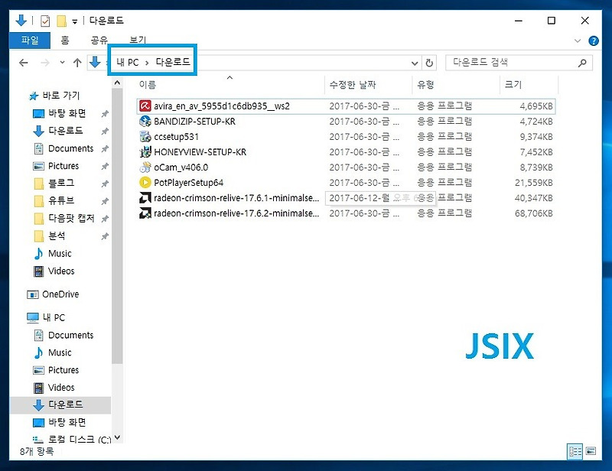Viewport: 612px width, 471px height.
Task: Open Music under 내 PC
Action: [x=53, y=352]
